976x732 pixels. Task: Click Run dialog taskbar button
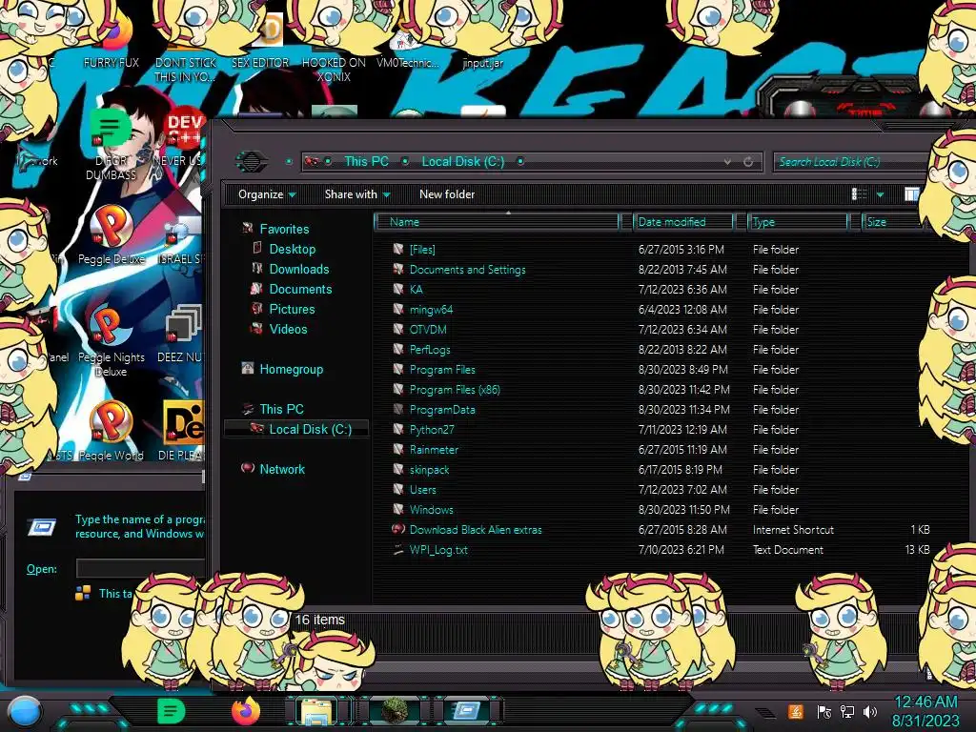[x=465, y=711]
